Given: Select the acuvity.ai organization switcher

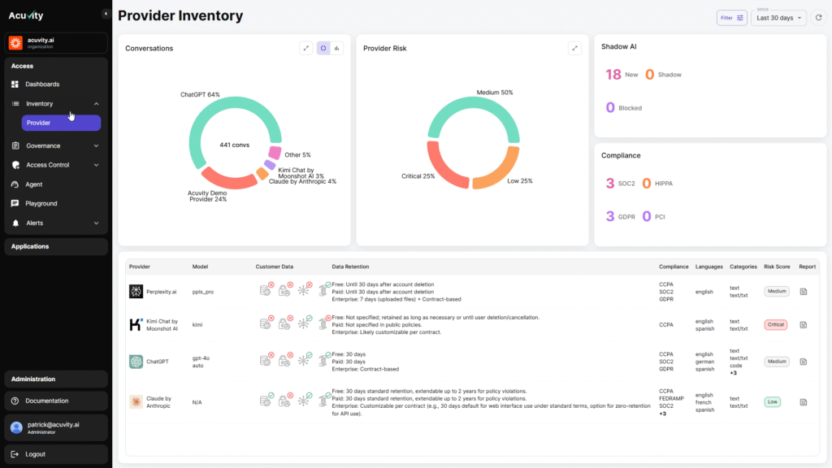Looking at the screenshot, I should pos(56,42).
